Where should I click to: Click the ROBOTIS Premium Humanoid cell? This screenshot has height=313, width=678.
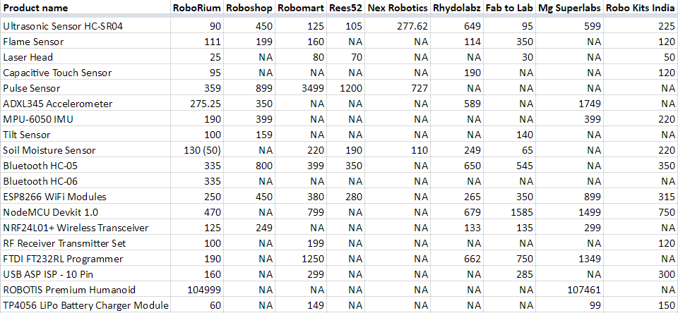click(x=85, y=290)
